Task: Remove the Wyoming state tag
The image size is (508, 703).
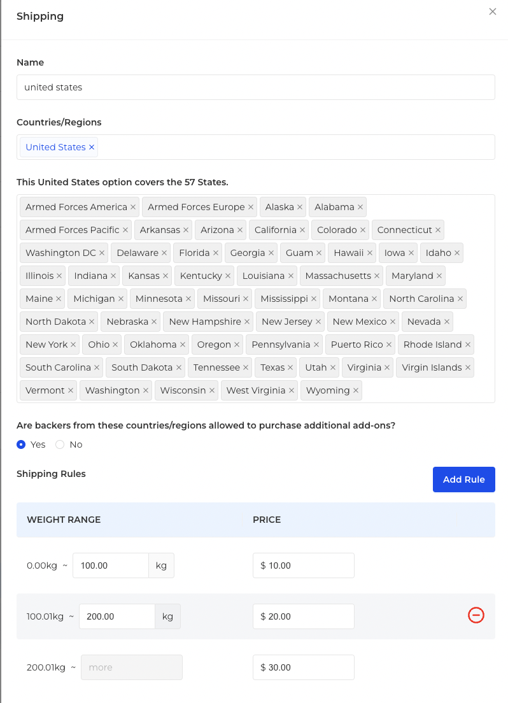Action: [356, 390]
